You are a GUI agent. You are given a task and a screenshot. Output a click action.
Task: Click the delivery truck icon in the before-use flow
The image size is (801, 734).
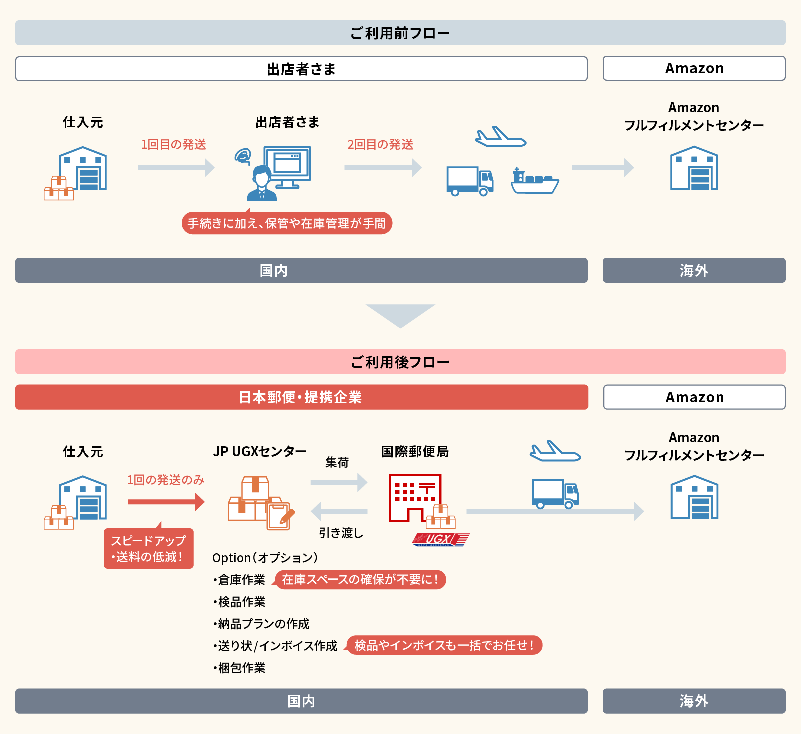470,181
